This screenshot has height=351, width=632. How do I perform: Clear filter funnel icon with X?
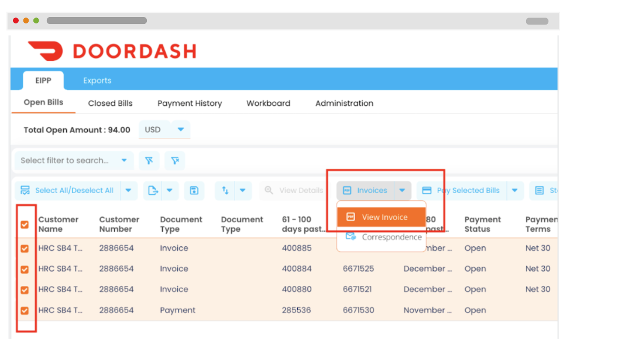tap(175, 160)
